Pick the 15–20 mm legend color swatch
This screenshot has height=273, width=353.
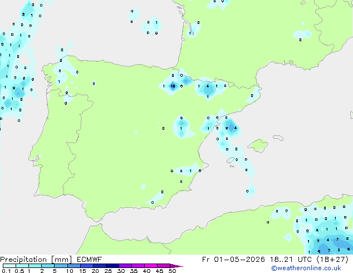(87, 266)
